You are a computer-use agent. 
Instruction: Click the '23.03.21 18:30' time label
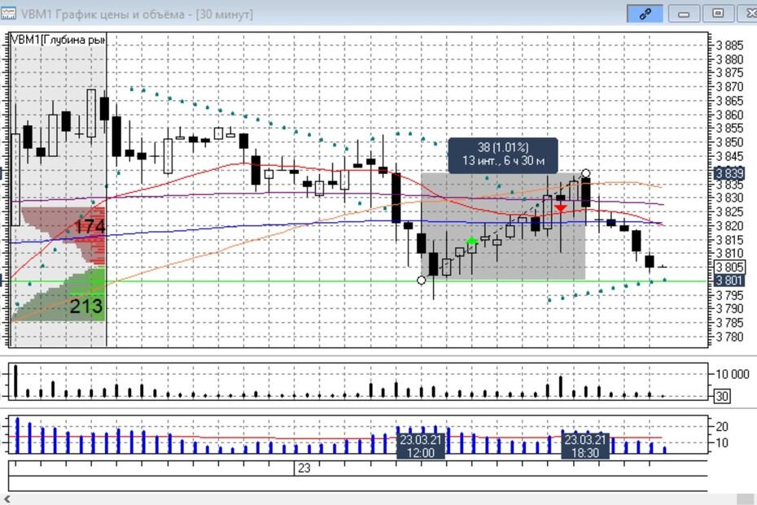pos(585,446)
